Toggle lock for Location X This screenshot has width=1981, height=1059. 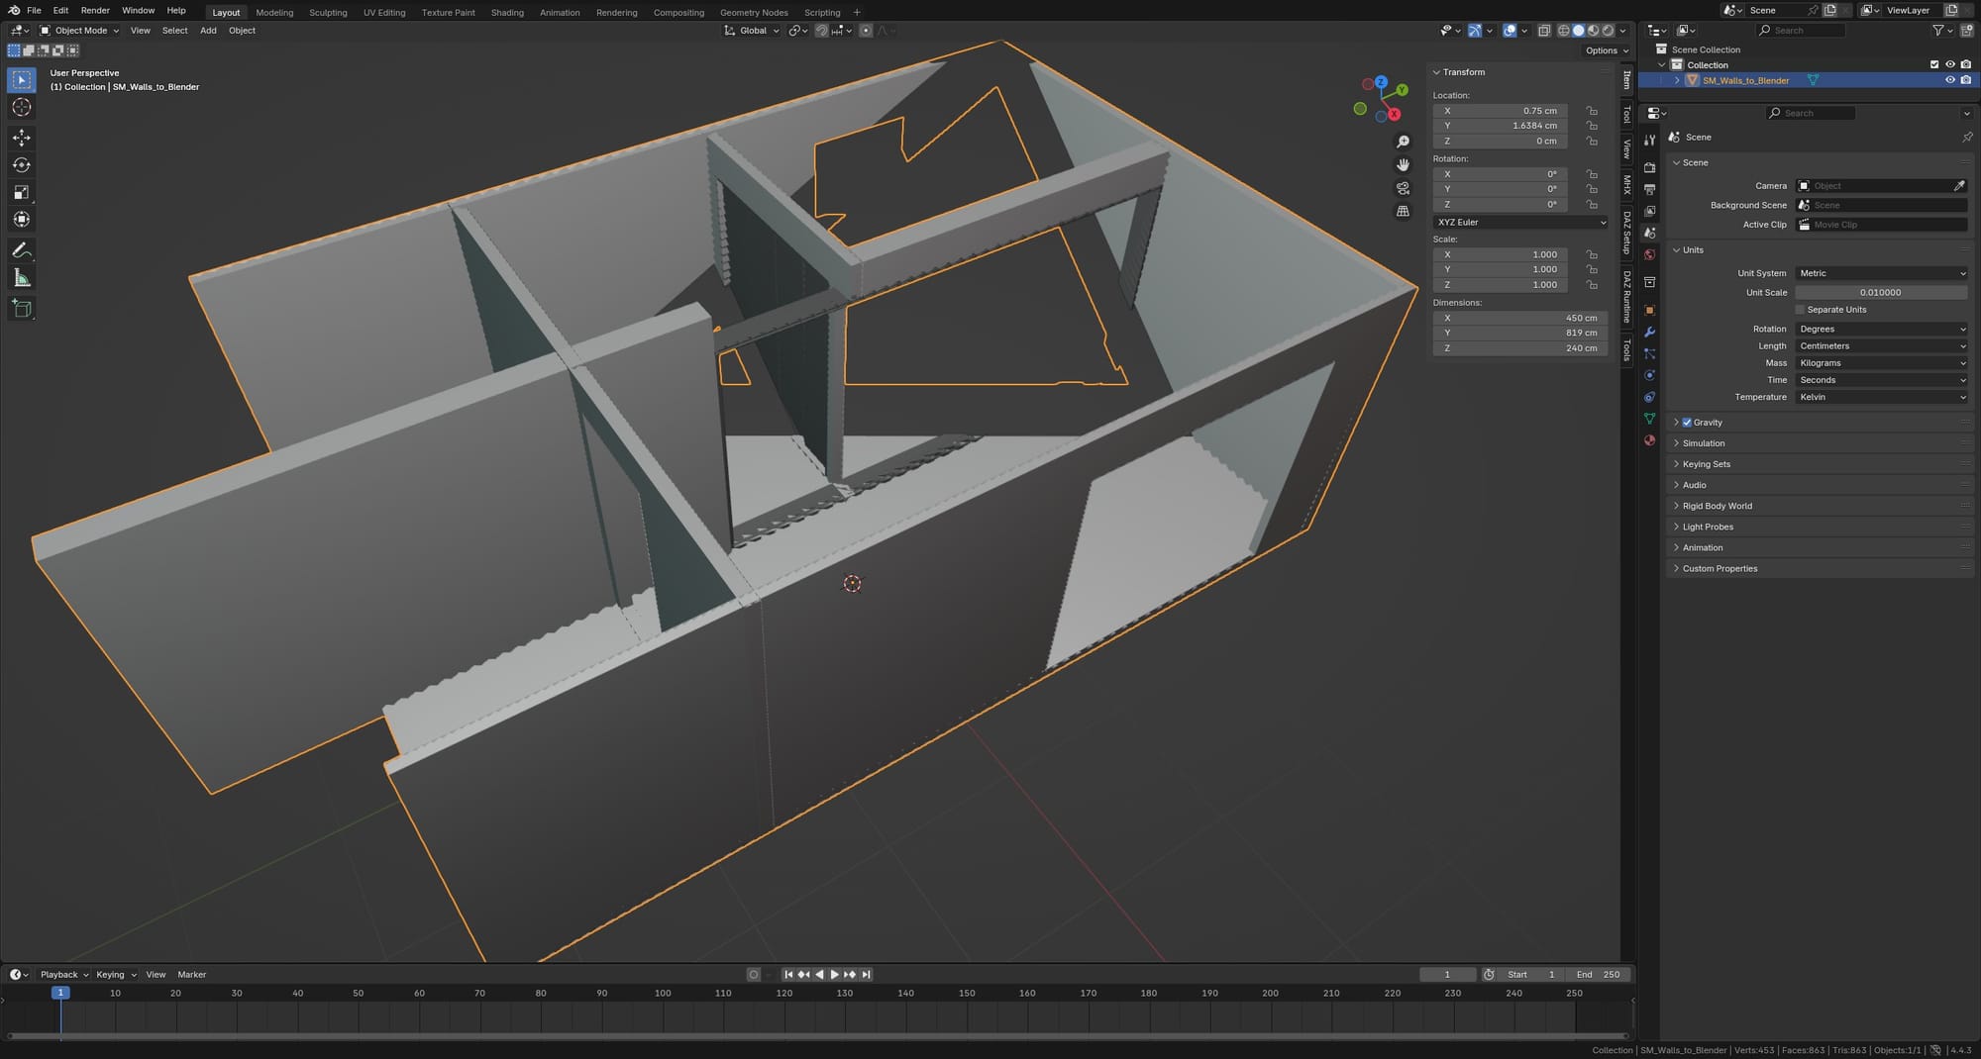pos(1592,111)
